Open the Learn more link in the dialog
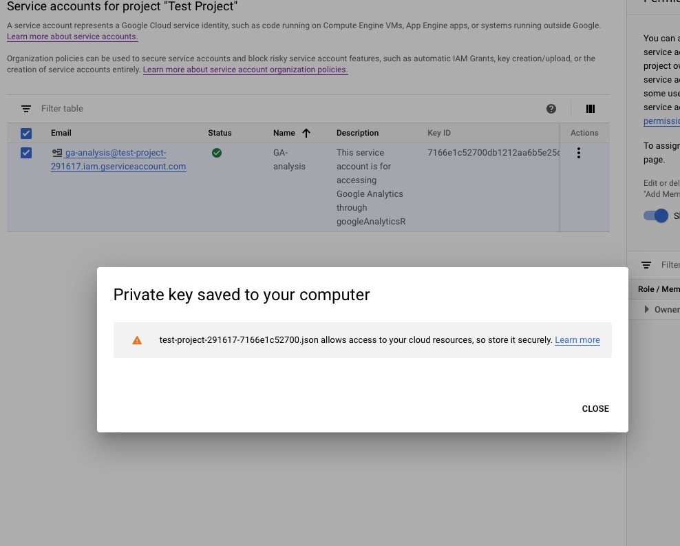 point(577,340)
